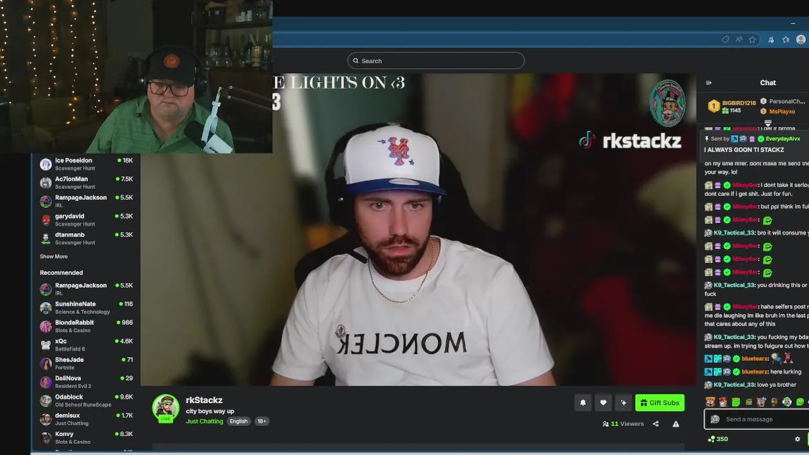Click BIGBIRD1218 in the gift leaderboard

point(739,103)
